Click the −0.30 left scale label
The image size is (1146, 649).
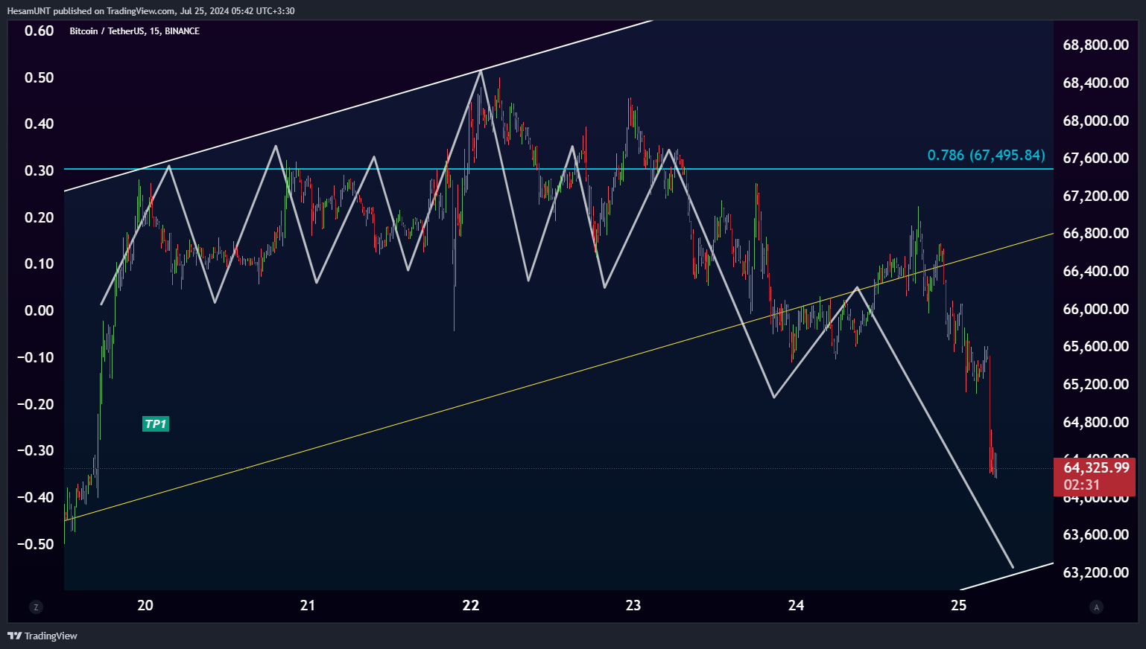pyautogui.click(x=36, y=450)
